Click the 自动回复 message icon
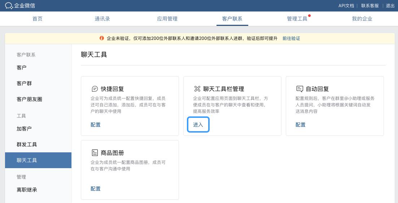This screenshot has height=203, width=398. pos(299,89)
